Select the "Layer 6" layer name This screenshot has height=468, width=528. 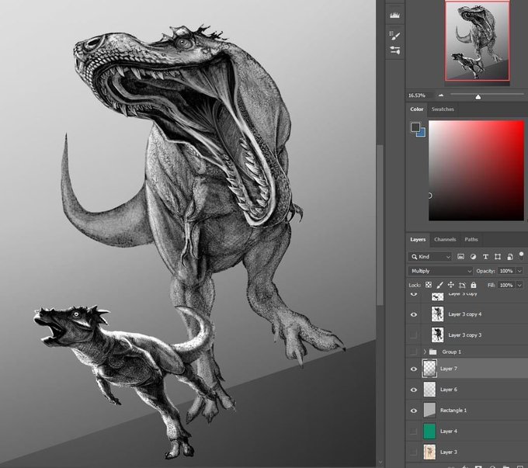pos(449,390)
